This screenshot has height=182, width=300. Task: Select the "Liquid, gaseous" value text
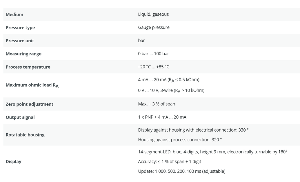pyautogui.click(x=153, y=14)
